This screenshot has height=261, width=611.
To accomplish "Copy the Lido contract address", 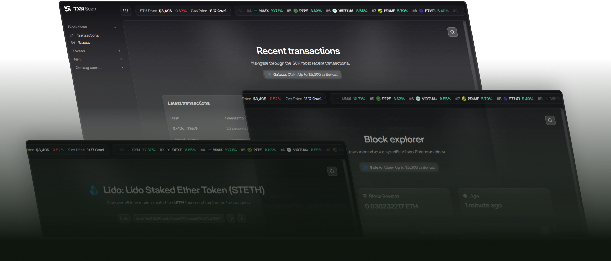I will pos(231,218).
